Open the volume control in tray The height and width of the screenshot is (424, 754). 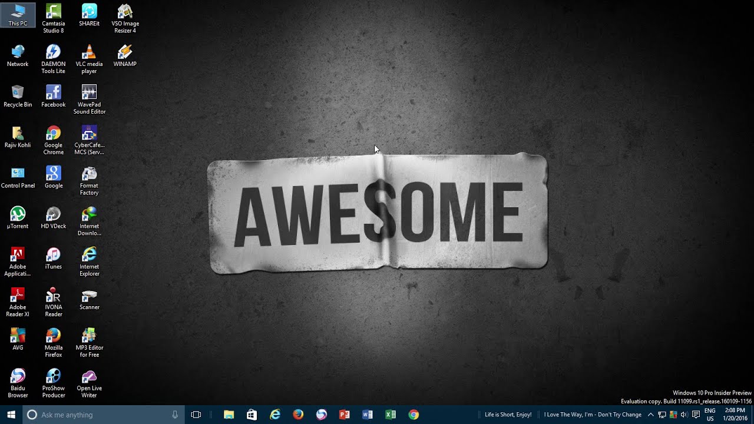pyautogui.click(x=684, y=415)
